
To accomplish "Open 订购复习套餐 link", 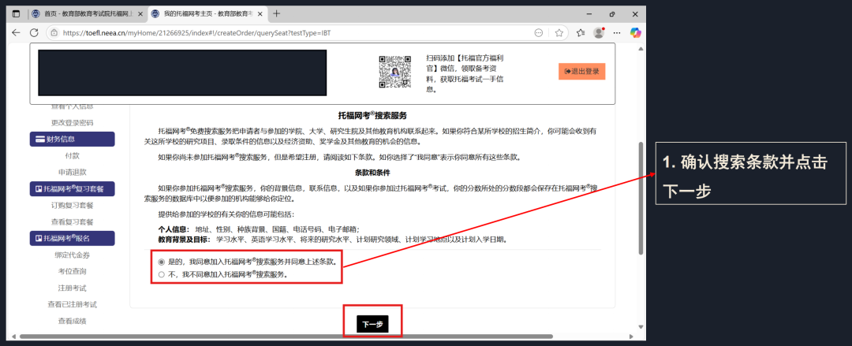I will (73, 206).
